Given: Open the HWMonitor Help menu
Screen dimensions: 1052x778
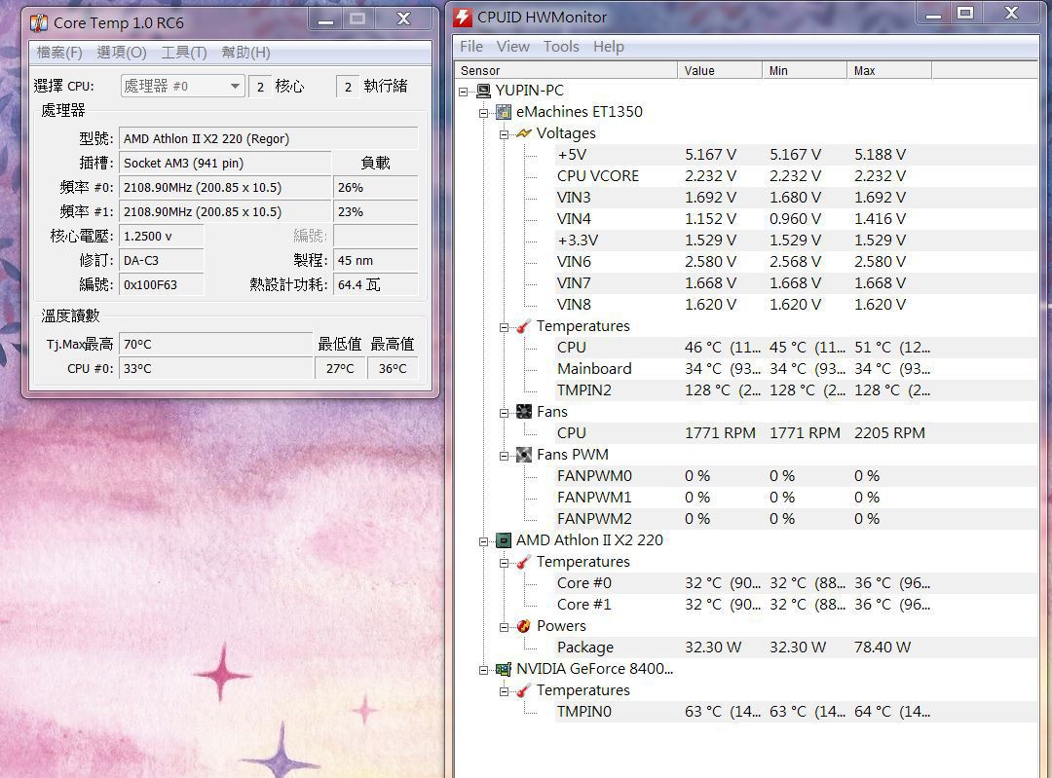Looking at the screenshot, I should (609, 47).
